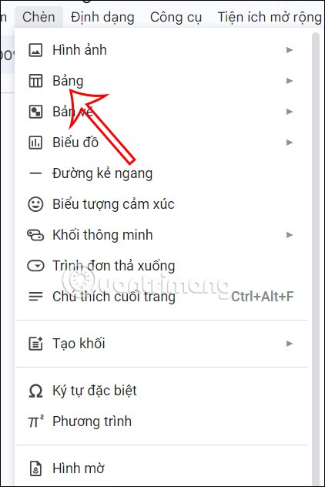325x487 pixels.
Task: Expand the Bảng submenu arrow
Action: click(x=290, y=81)
